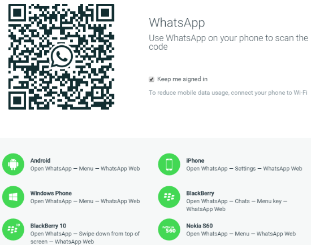Click the BlackBerry heading text
This screenshot has height=245, width=311.
pyautogui.click(x=200, y=193)
